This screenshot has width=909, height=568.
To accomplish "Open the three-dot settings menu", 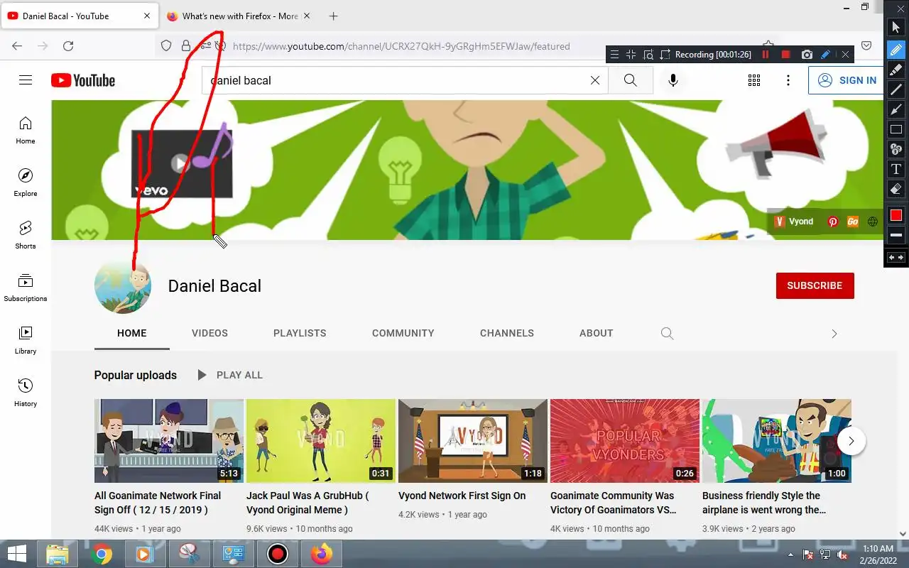I will 788,80.
